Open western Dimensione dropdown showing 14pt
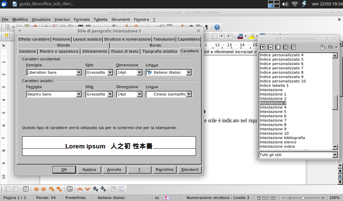The width and height of the screenshot is (343, 201). pos(140,72)
